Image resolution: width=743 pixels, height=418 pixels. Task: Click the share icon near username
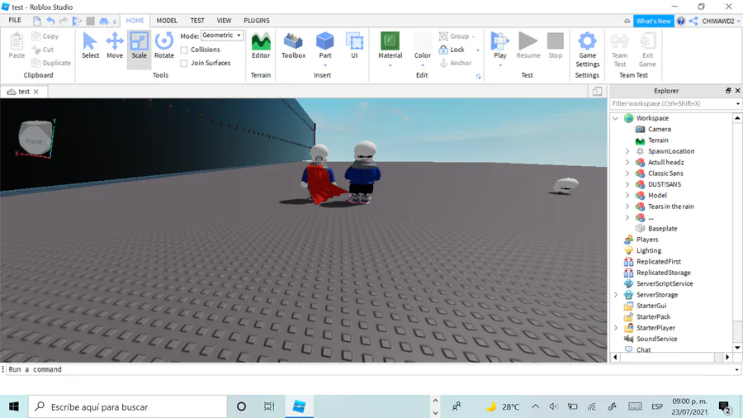click(x=693, y=21)
